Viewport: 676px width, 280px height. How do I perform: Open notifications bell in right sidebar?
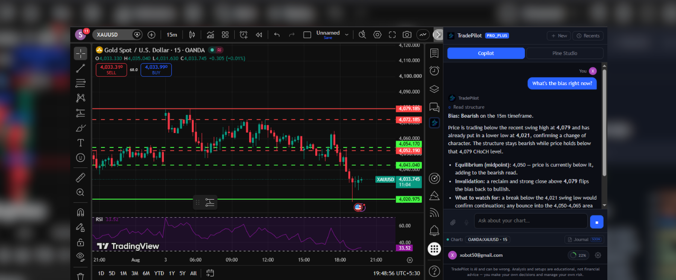(x=434, y=230)
